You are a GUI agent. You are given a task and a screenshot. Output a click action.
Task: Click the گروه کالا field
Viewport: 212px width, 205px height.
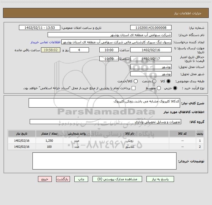(x=105, y=122)
